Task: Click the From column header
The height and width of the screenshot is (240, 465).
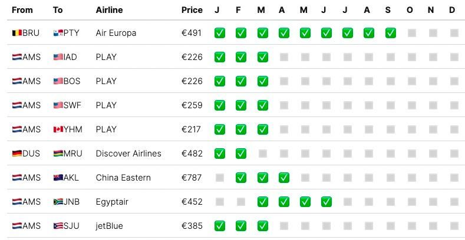Action: pos(22,10)
